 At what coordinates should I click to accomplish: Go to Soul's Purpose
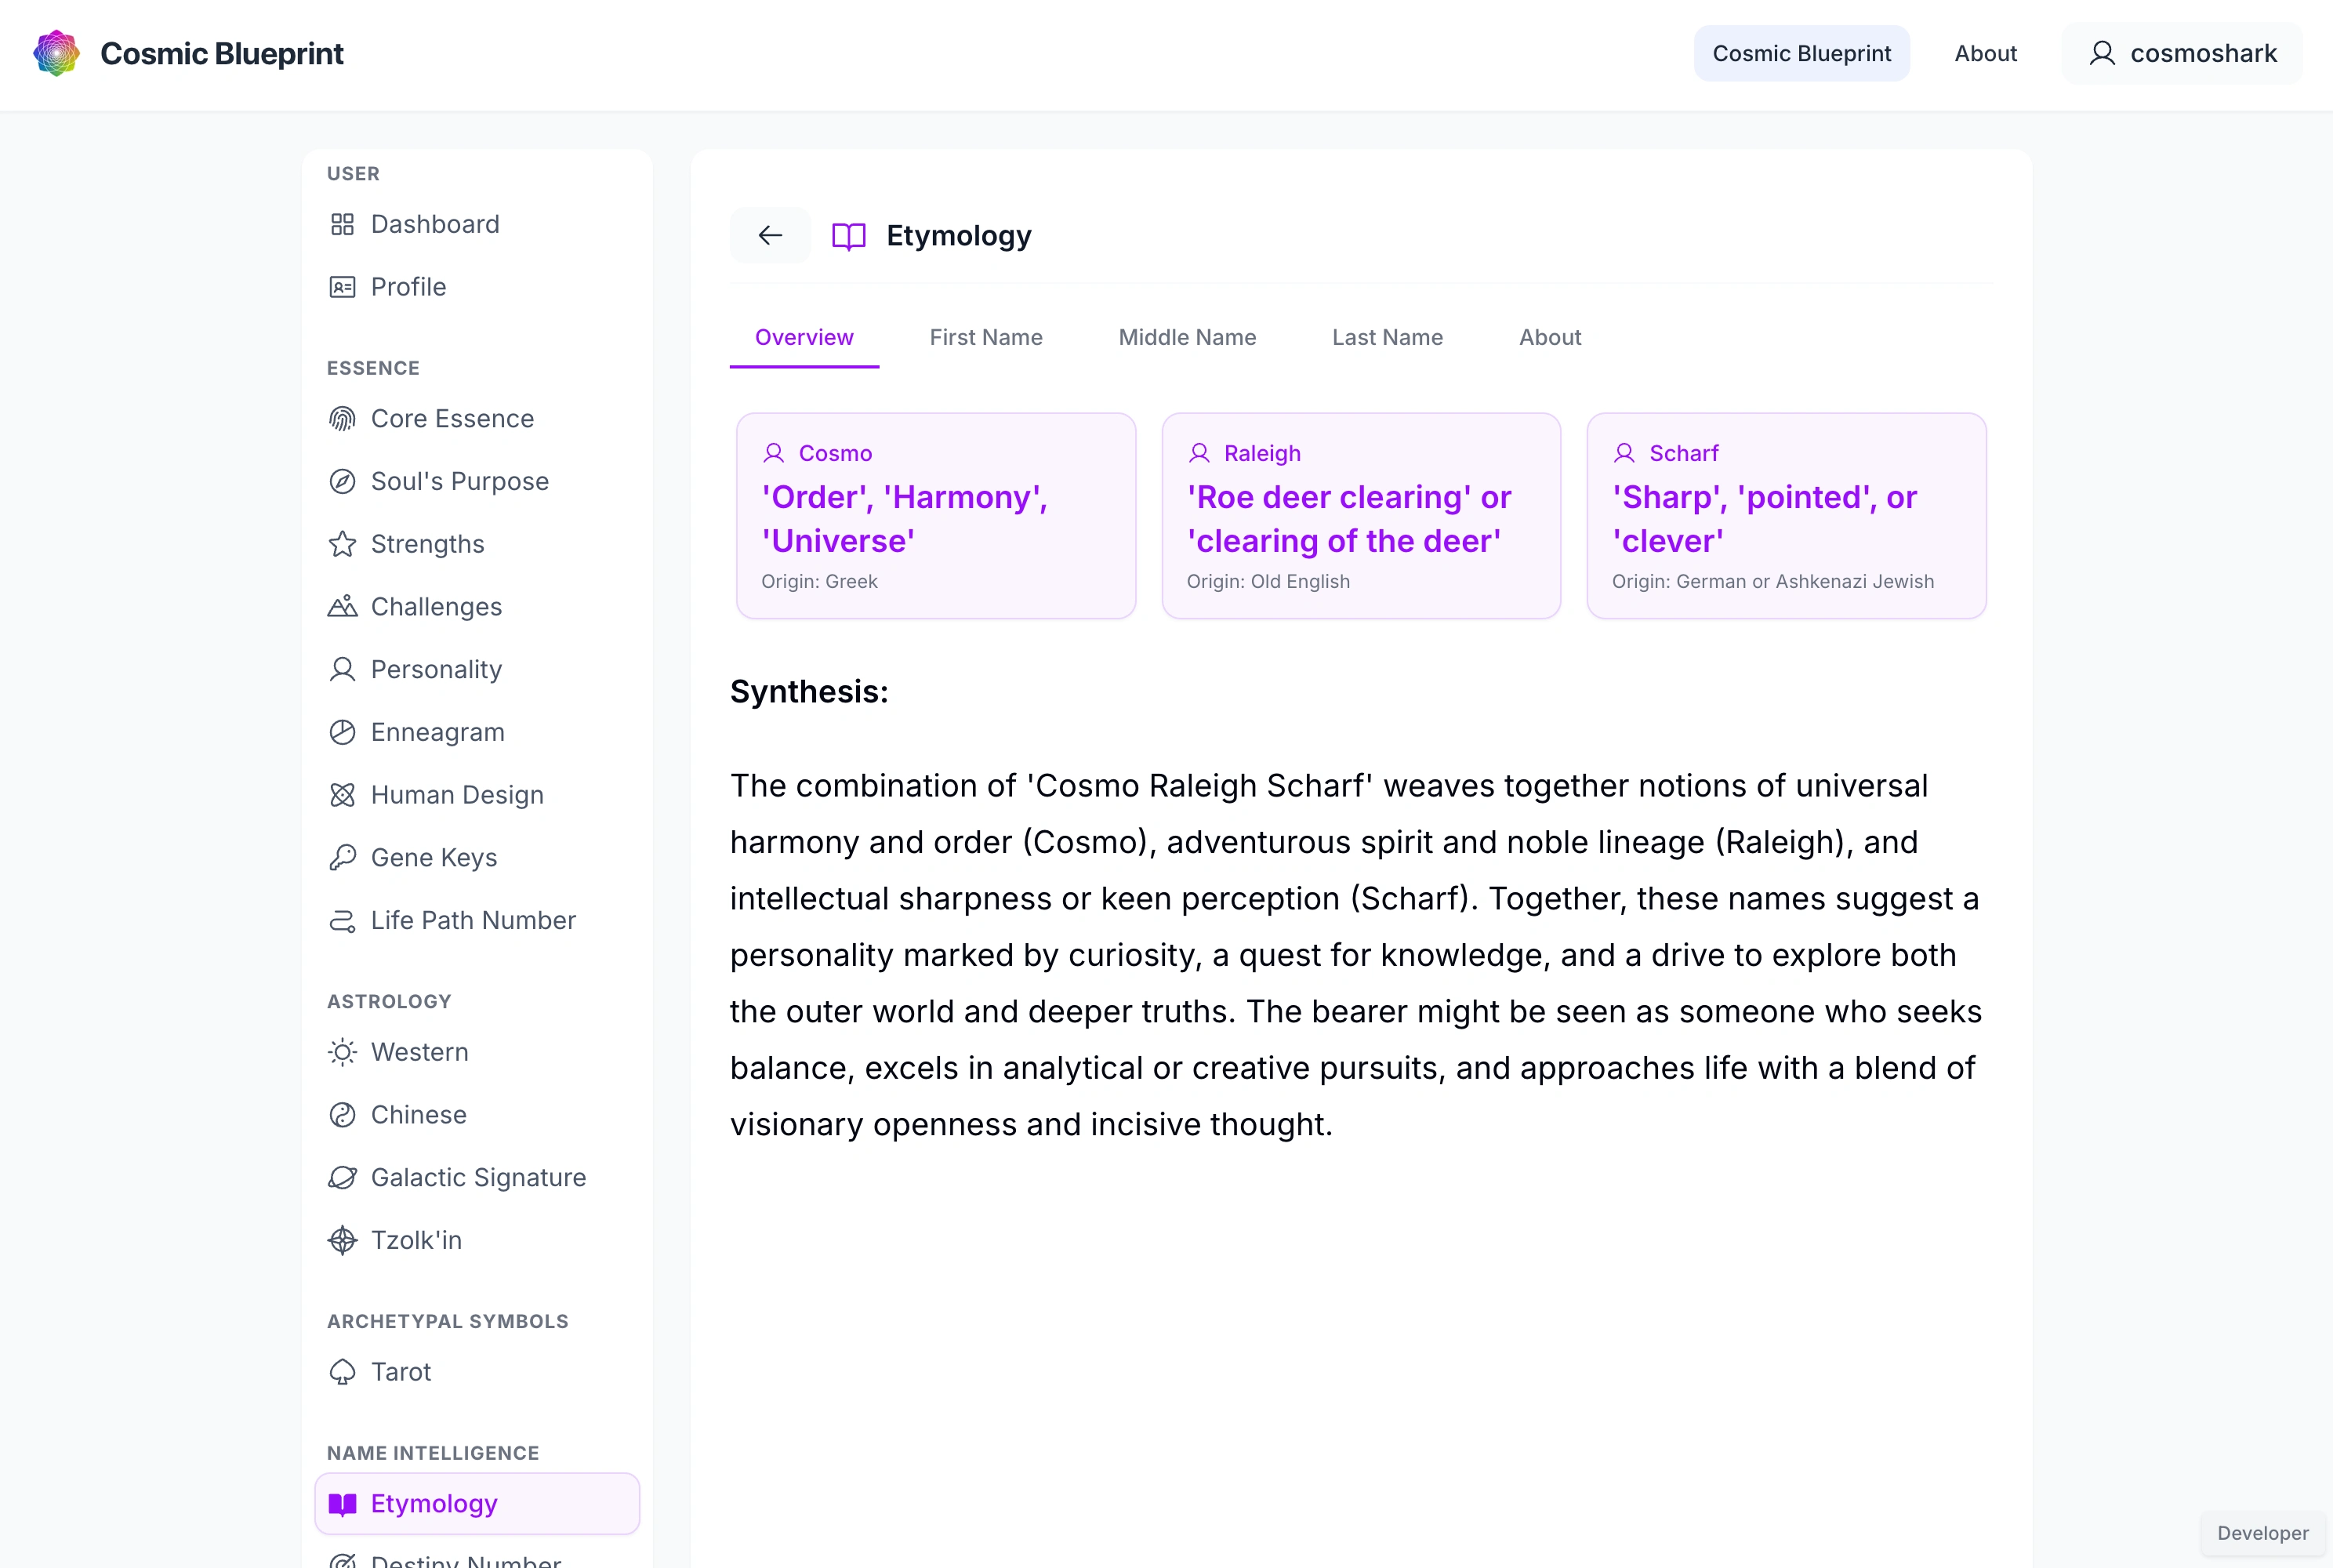(x=477, y=481)
